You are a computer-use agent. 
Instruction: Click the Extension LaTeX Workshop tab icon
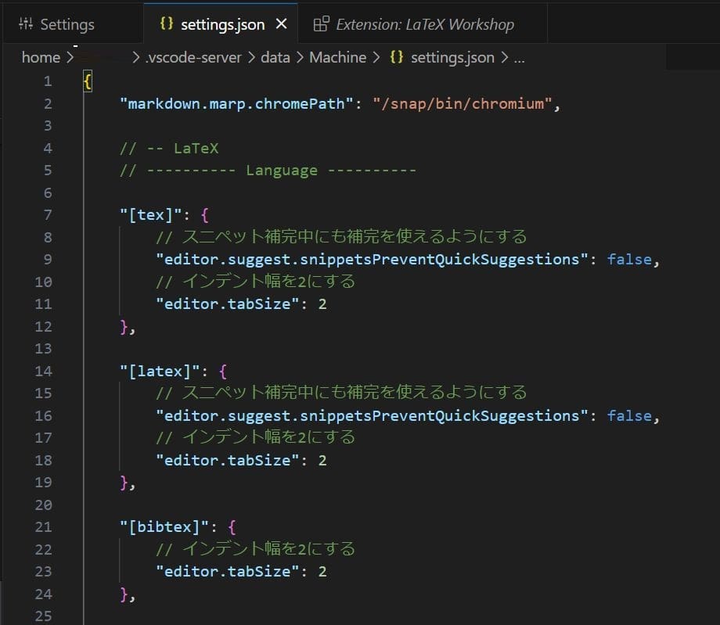321,24
